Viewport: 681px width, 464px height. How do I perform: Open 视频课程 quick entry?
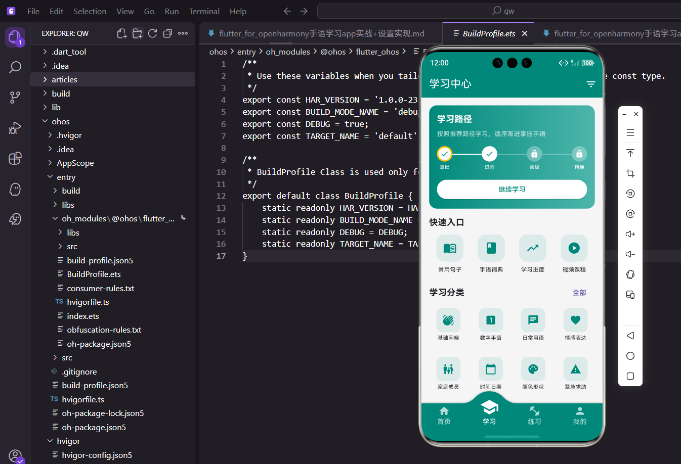(574, 254)
